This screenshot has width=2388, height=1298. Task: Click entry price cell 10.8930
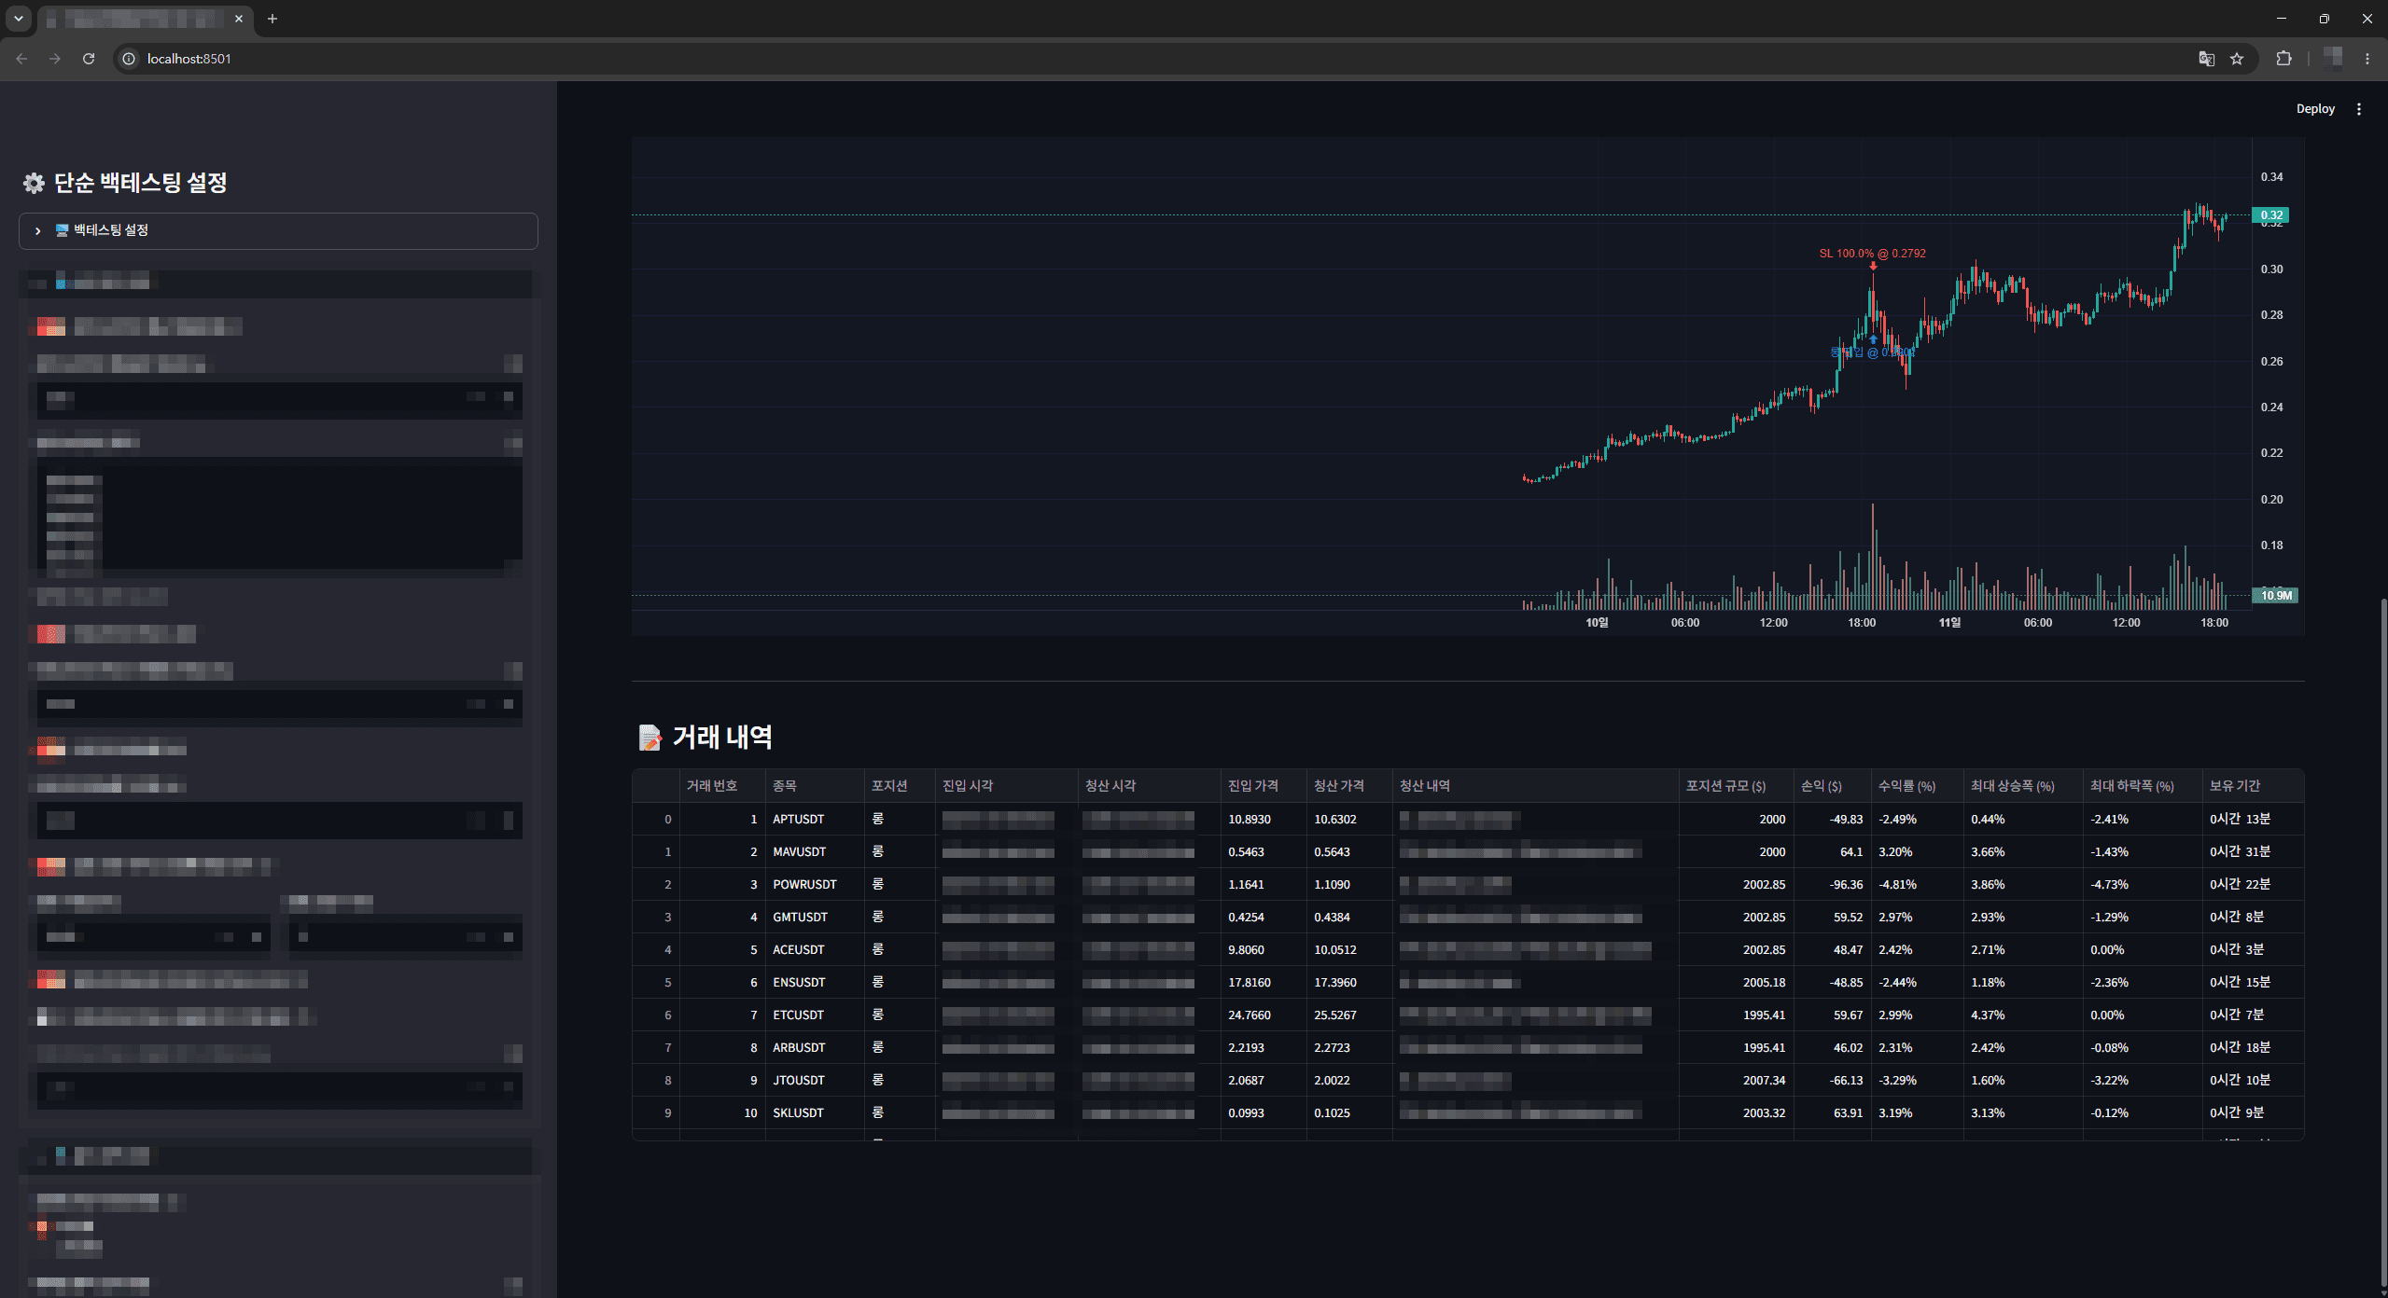tap(1264, 820)
